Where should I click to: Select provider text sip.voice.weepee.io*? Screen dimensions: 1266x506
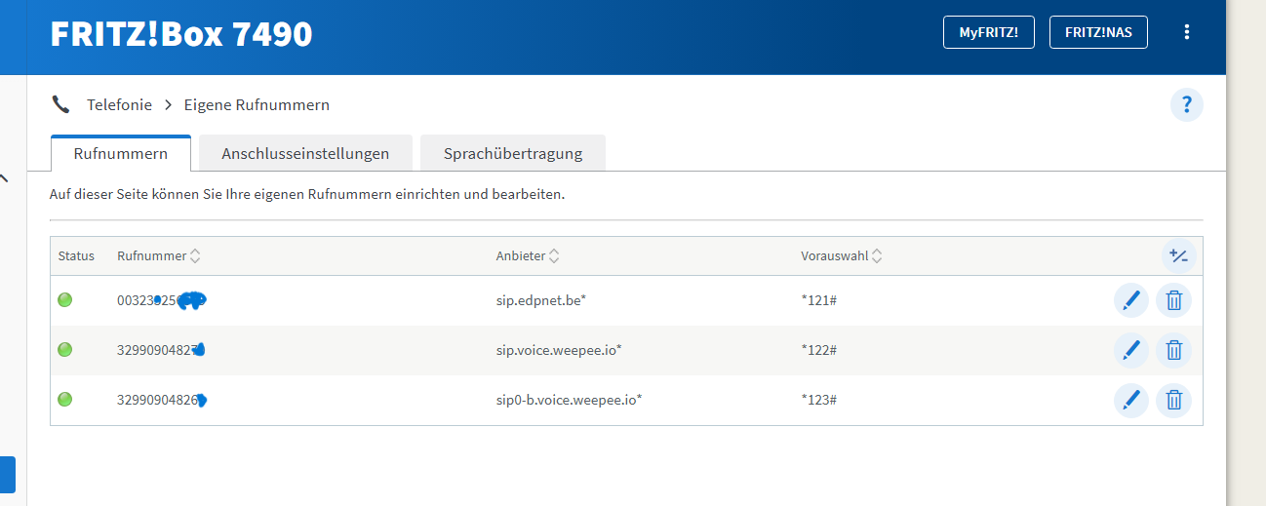(559, 350)
